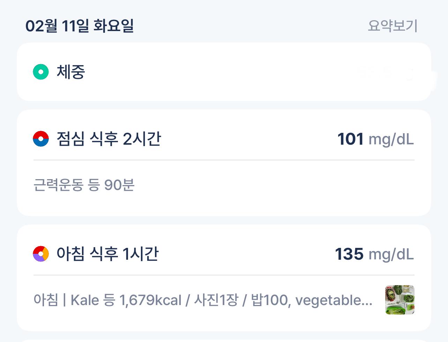The image size is (448, 342).
Task: Click the red-blue lunch glucose icon
Action: (x=41, y=139)
